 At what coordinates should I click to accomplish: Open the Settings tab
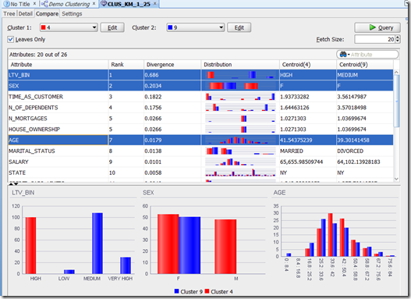coord(72,13)
